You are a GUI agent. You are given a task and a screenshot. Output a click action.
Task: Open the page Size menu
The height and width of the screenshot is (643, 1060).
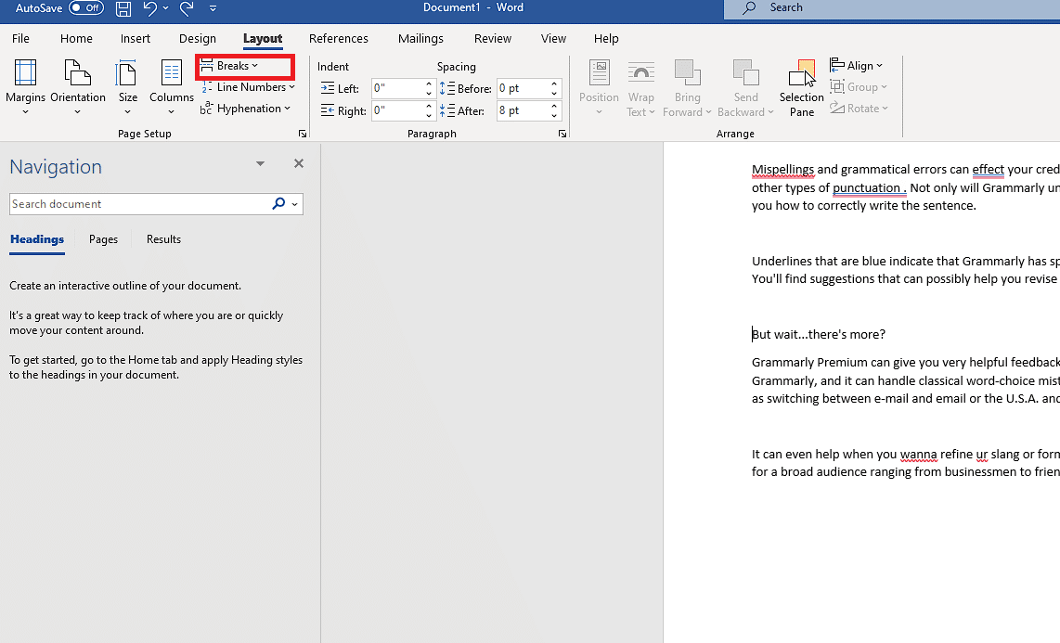(127, 87)
